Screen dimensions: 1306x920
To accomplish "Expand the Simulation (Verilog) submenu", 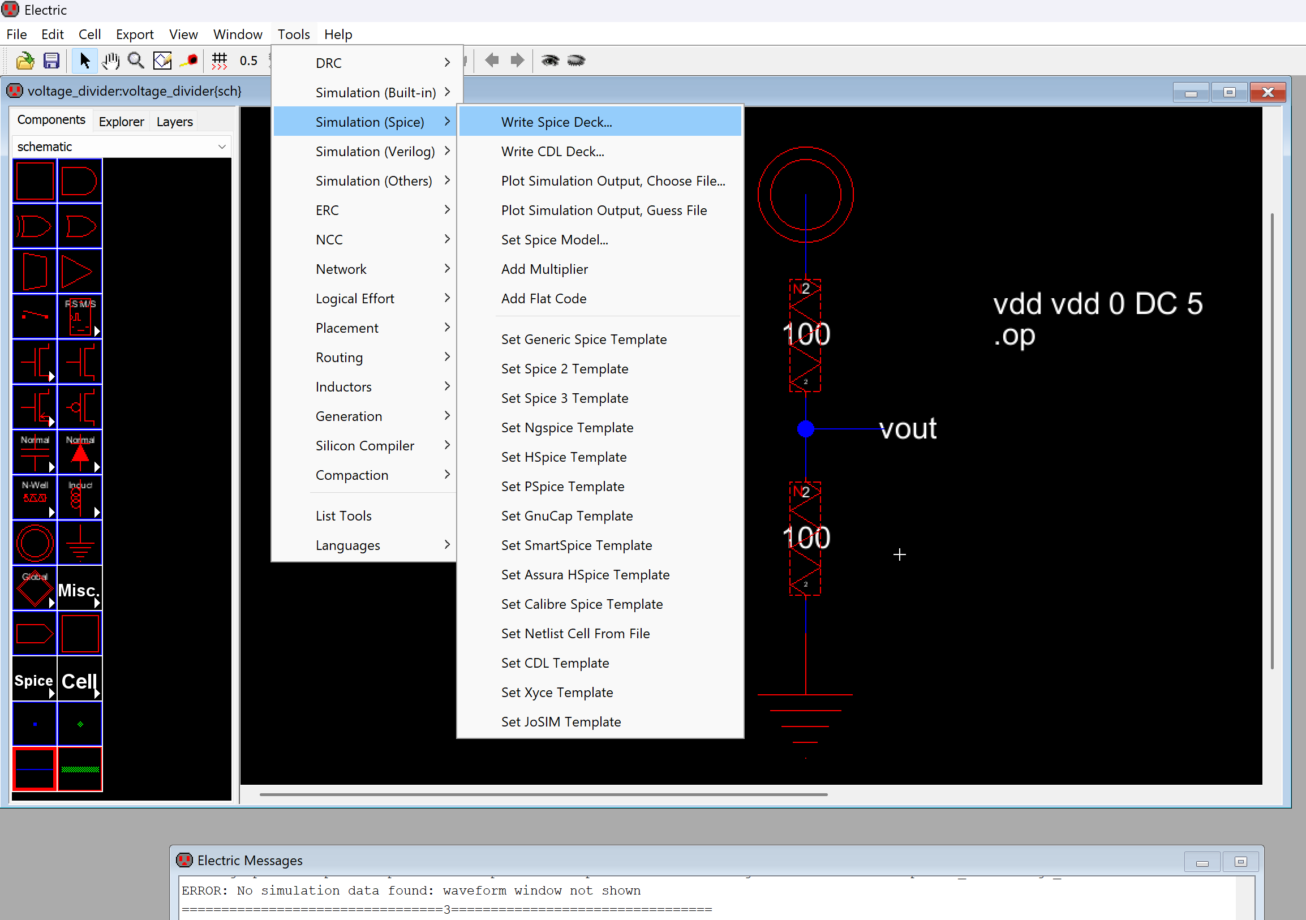I will (364, 151).
